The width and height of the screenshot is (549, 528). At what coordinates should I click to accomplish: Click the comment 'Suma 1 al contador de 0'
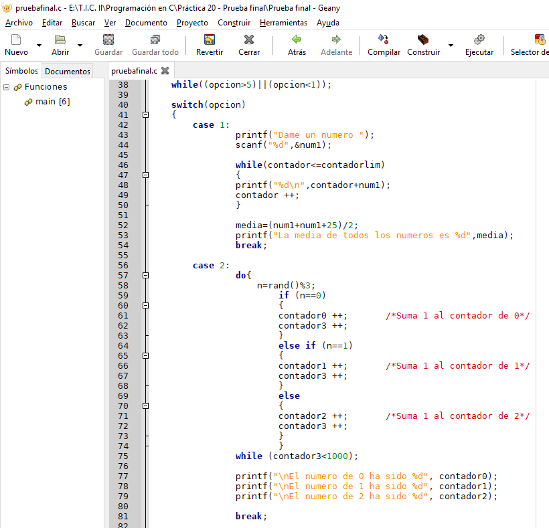coord(458,316)
